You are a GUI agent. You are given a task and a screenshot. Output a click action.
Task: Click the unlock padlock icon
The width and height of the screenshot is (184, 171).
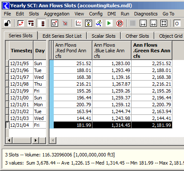pyautogui.click(x=7, y=23)
